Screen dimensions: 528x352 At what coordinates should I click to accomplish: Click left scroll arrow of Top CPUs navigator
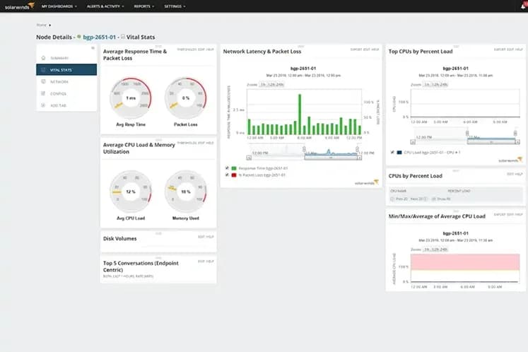coord(413,142)
